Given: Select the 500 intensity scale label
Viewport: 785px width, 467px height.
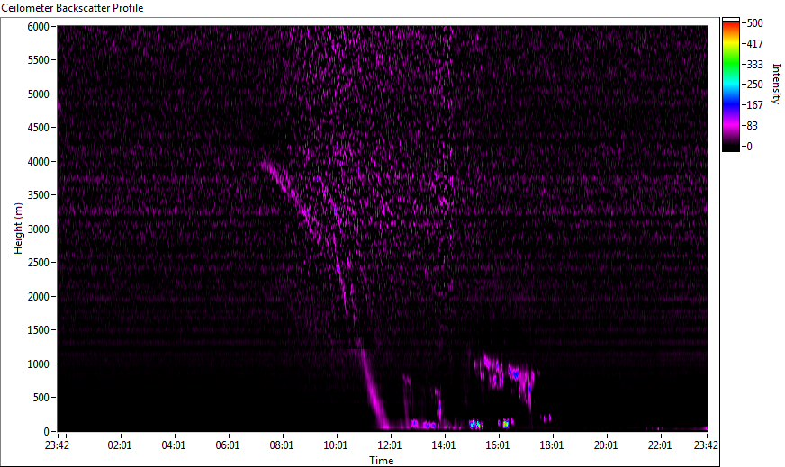Looking at the screenshot, I should pos(755,23).
